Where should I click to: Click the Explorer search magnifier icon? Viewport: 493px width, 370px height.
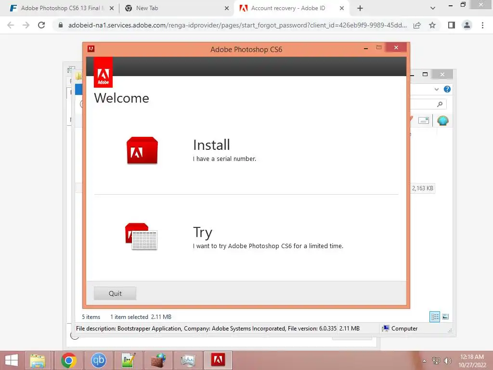[440, 104]
